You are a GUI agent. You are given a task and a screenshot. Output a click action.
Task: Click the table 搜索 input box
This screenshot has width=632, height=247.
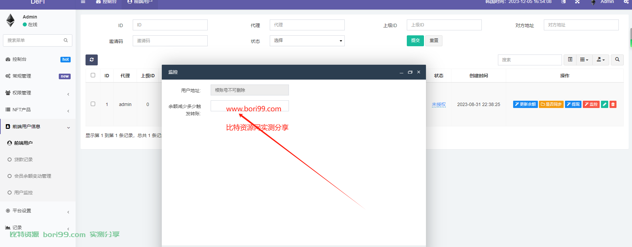[x=530, y=60]
